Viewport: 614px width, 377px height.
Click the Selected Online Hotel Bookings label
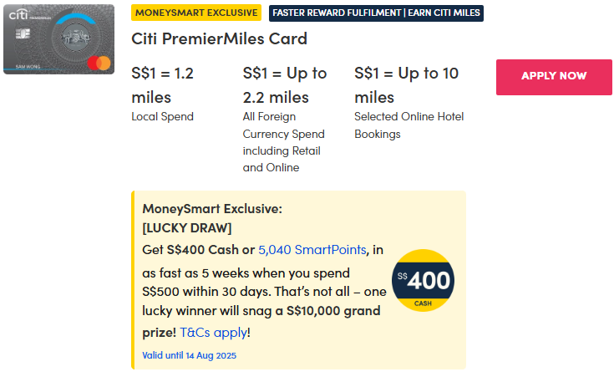[408, 125]
